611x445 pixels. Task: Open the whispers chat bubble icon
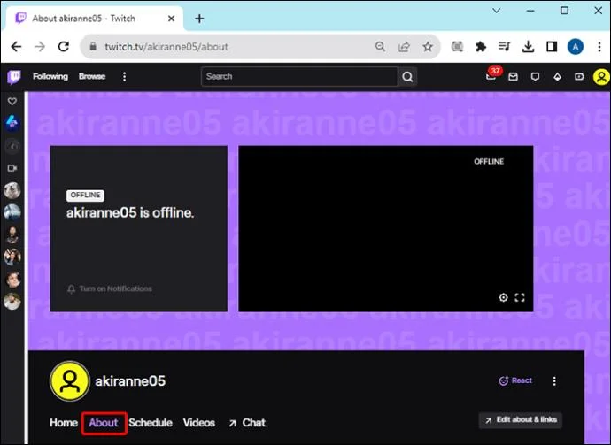click(535, 77)
